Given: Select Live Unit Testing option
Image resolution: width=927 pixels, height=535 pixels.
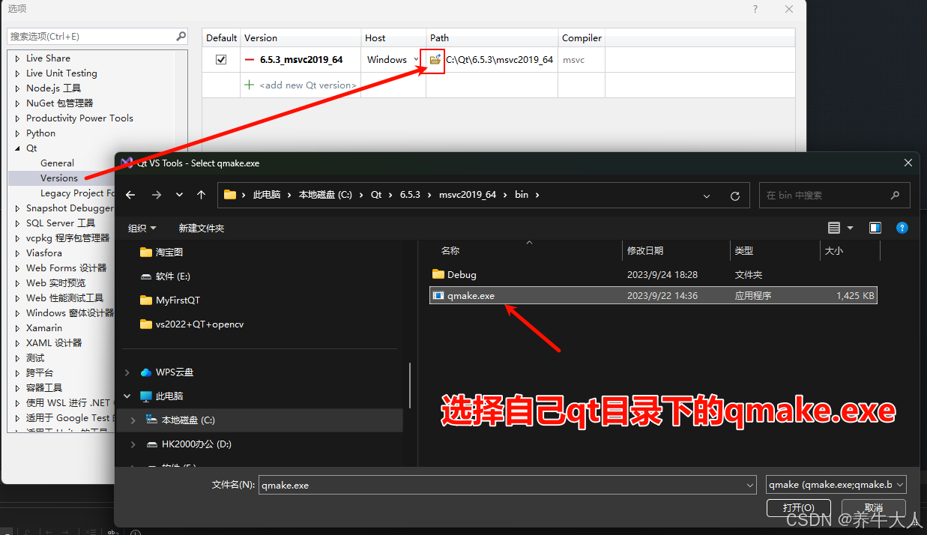Looking at the screenshot, I should click(x=61, y=73).
